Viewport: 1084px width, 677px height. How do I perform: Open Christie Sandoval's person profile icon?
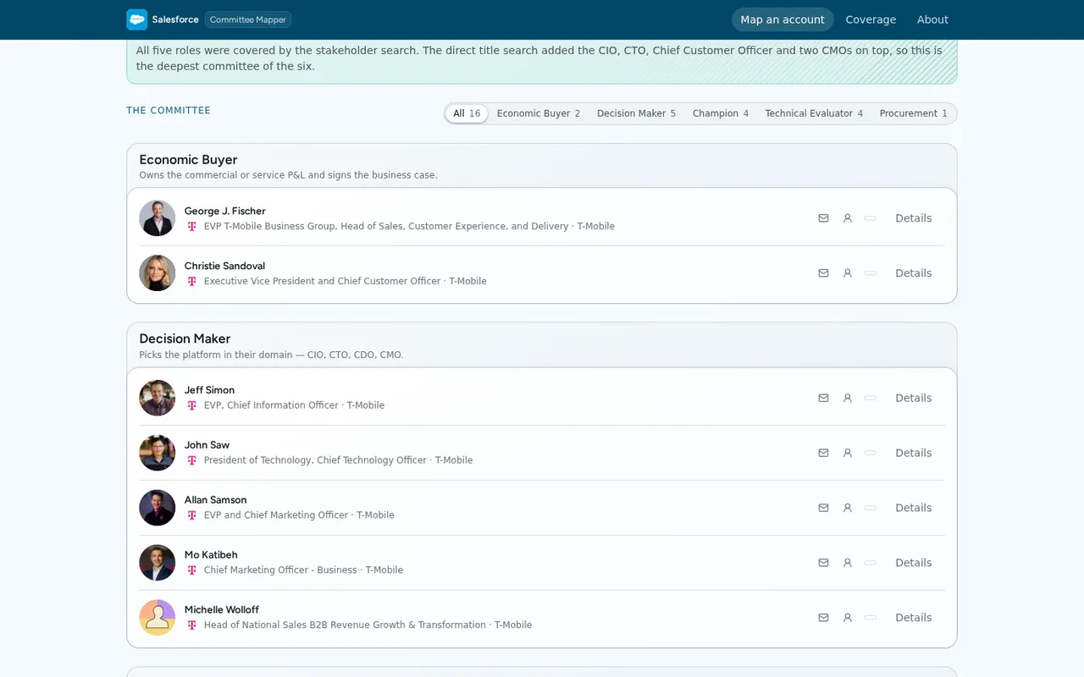tap(847, 273)
